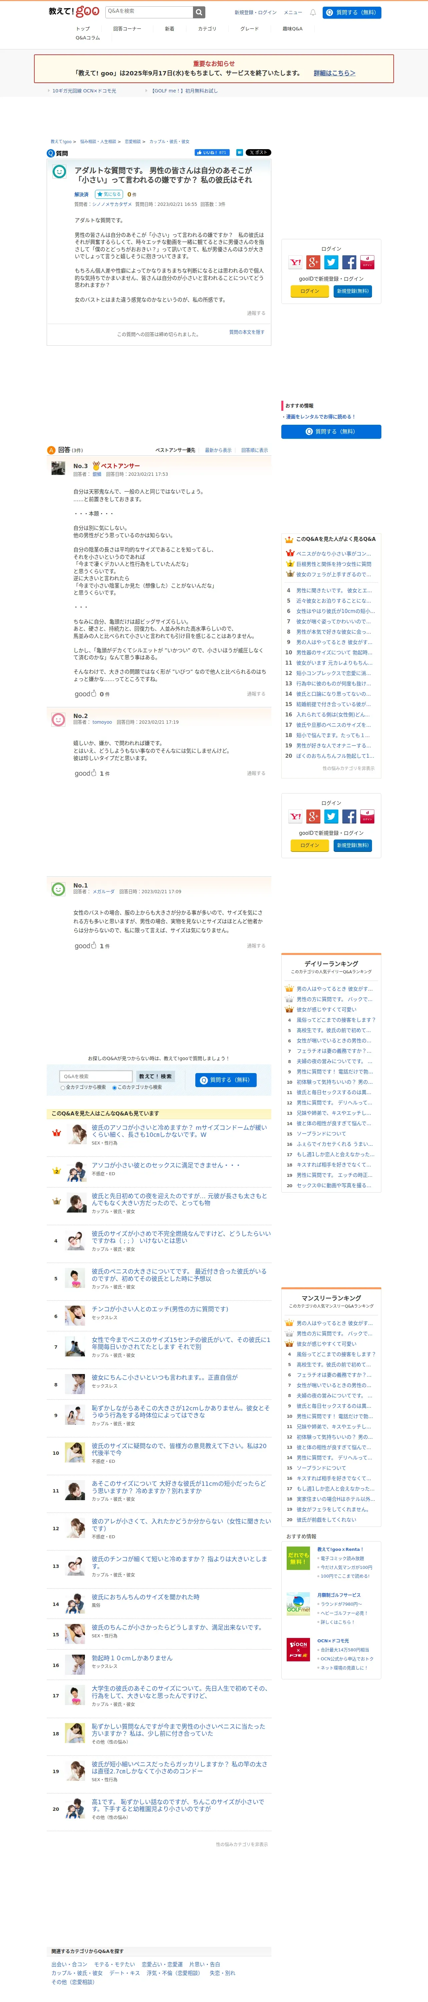Click good thumbs-up on answer No.2
The width and height of the screenshot is (428, 2002).
(85, 773)
